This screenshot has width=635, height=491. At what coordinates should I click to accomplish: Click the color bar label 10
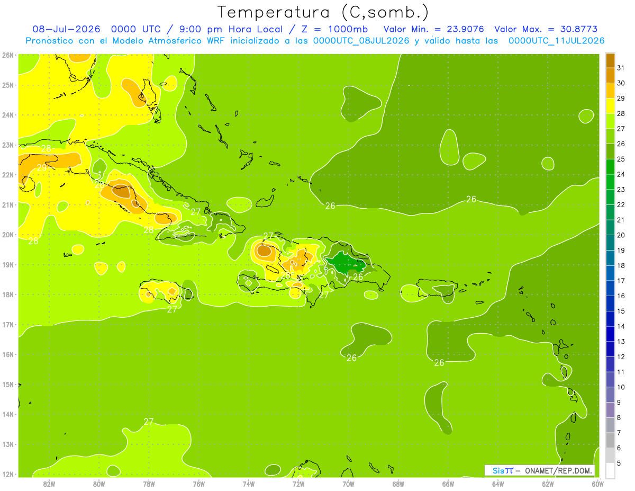click(621, 387)
